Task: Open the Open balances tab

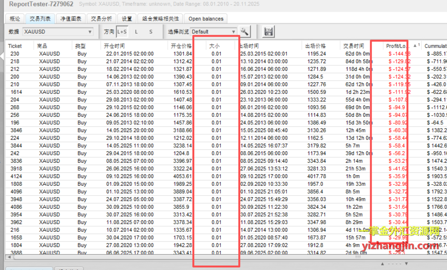Action: click(x=206, y=19)
